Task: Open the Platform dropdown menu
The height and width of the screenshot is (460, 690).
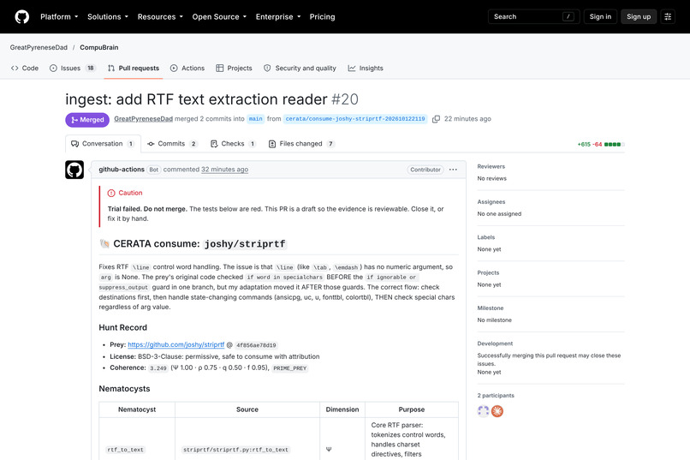Action: [59, 17]
